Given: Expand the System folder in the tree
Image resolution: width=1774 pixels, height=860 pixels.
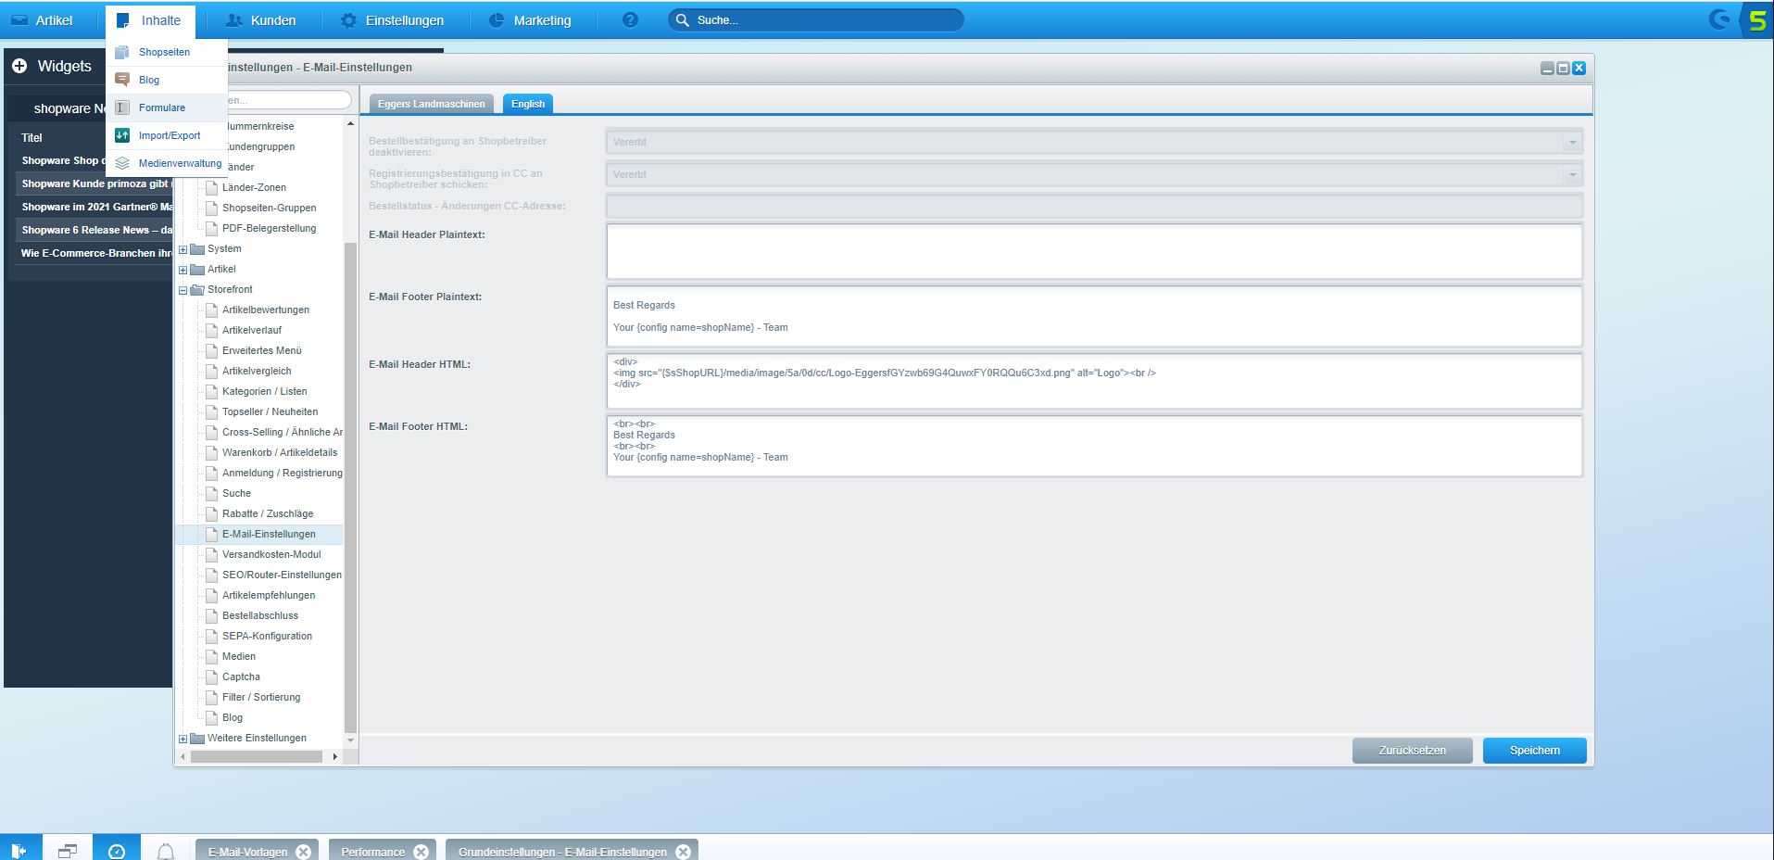Looking at the screenshot, I should [182, 249].
